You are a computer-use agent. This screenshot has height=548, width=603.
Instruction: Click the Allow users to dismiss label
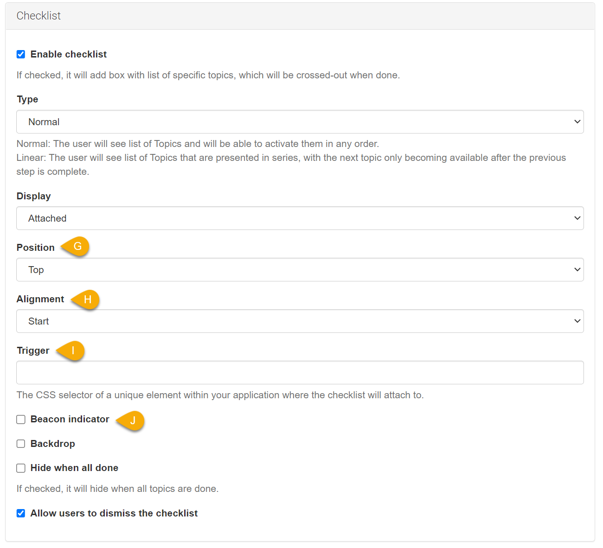(x=114, y=513)
